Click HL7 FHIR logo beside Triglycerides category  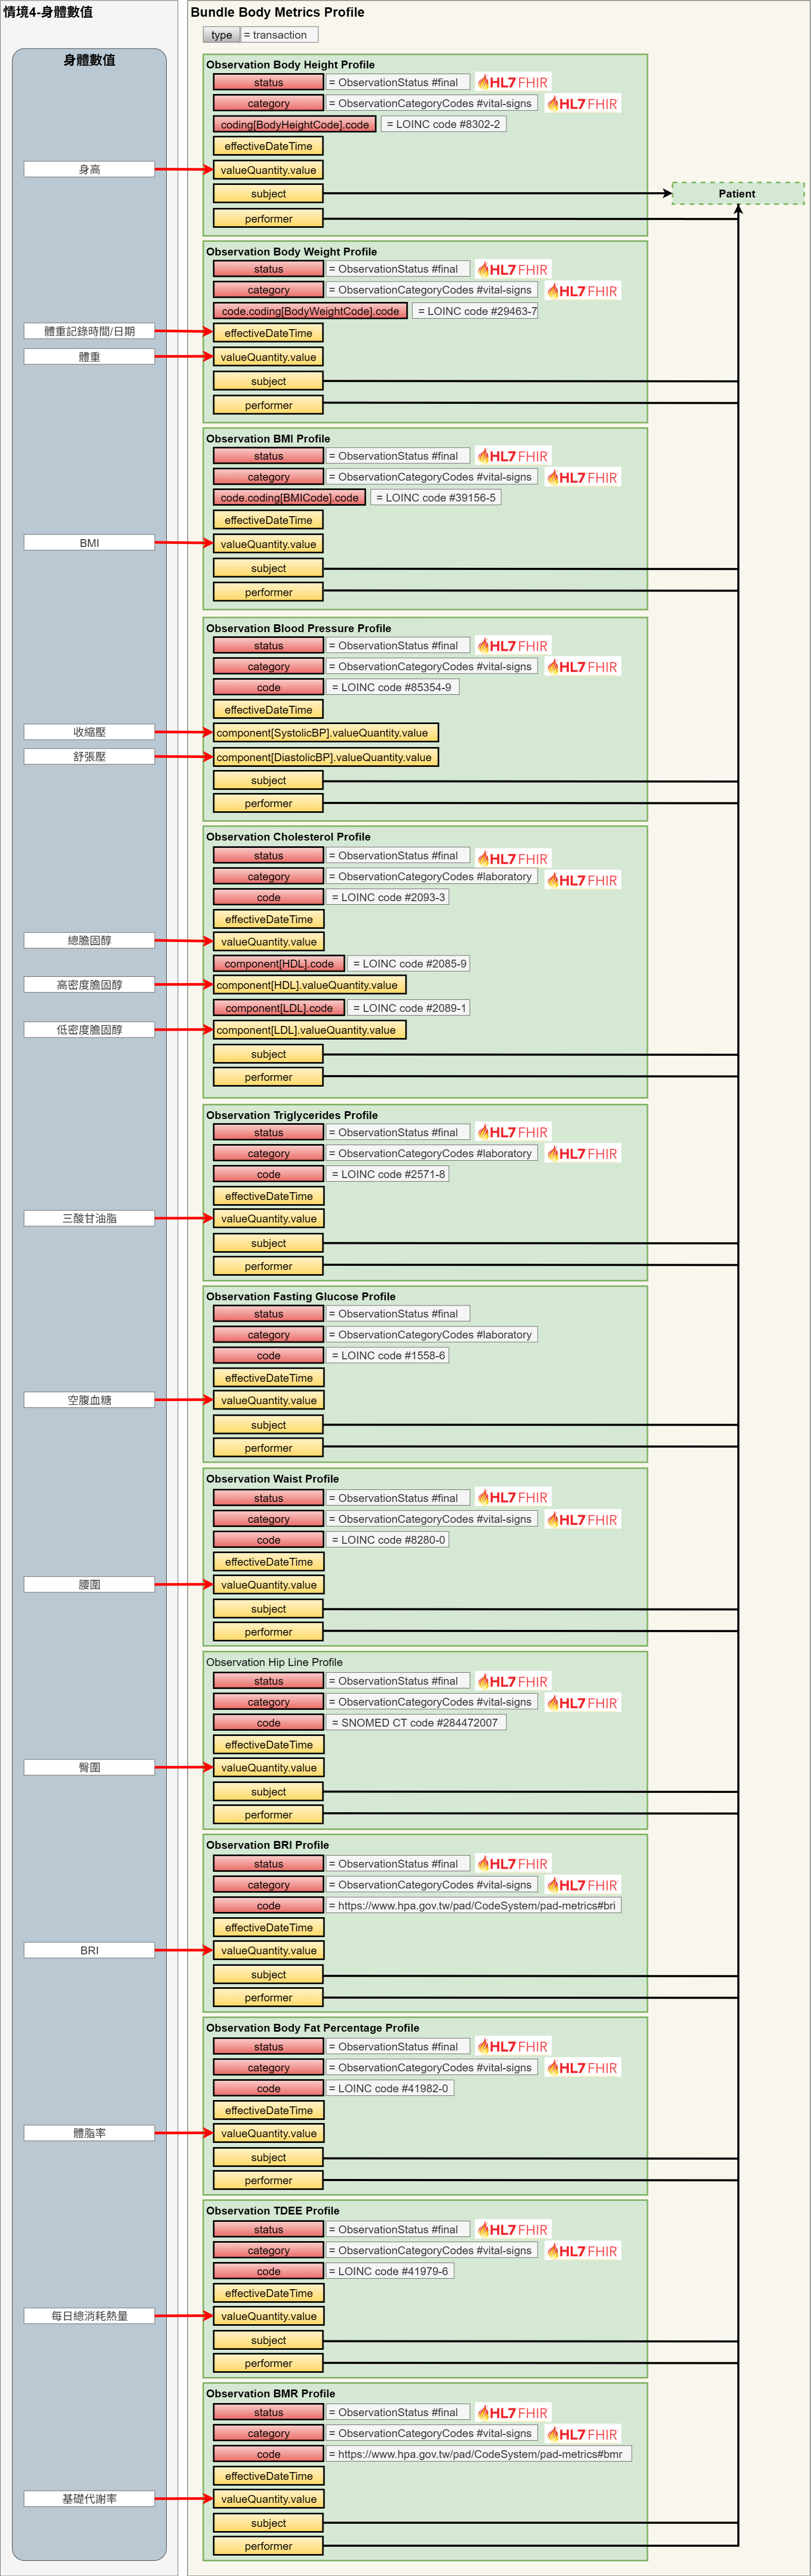point(582,1154)
